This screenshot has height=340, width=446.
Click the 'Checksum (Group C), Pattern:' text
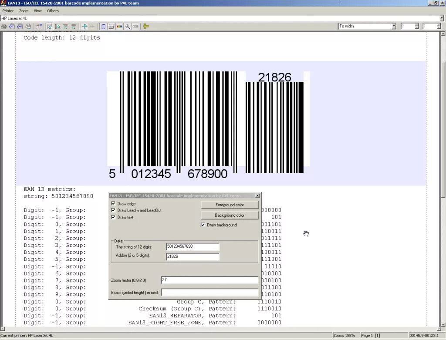tap(187, 309)
